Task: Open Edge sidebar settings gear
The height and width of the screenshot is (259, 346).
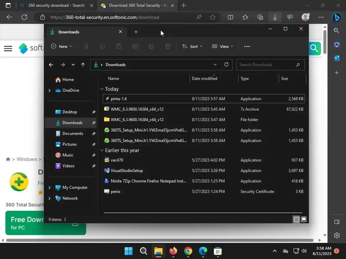Action: (x=337, y=235)
